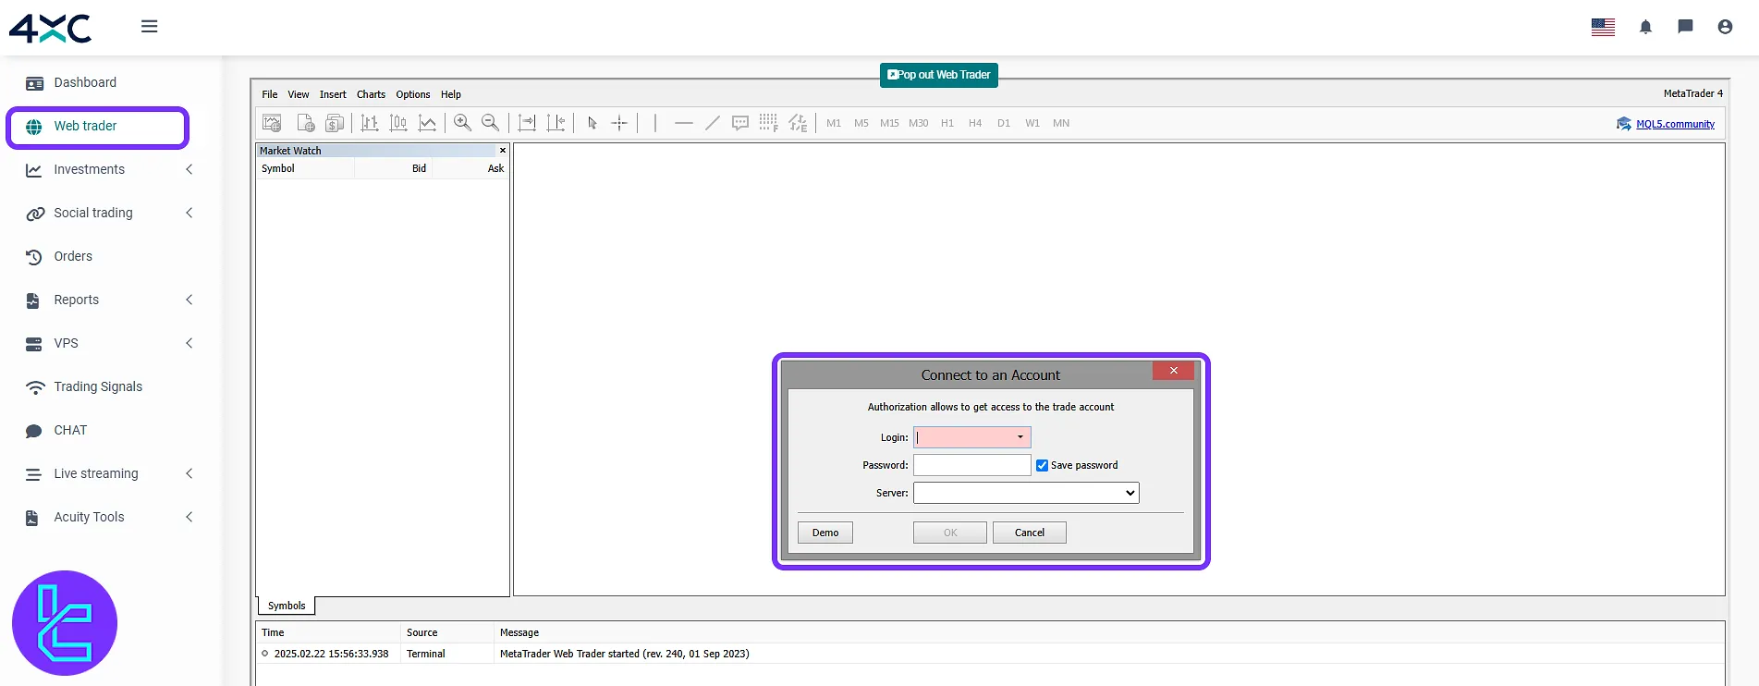Click the Demo button in the dialog
Screen dimensions: 1759x686
(x=825, y=533)
